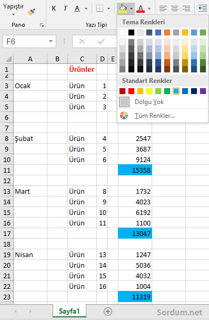Open the font color dropdown arrow
Image resolution: width=209 pixels, height=320 pixels.
click(x=150, y=8)
